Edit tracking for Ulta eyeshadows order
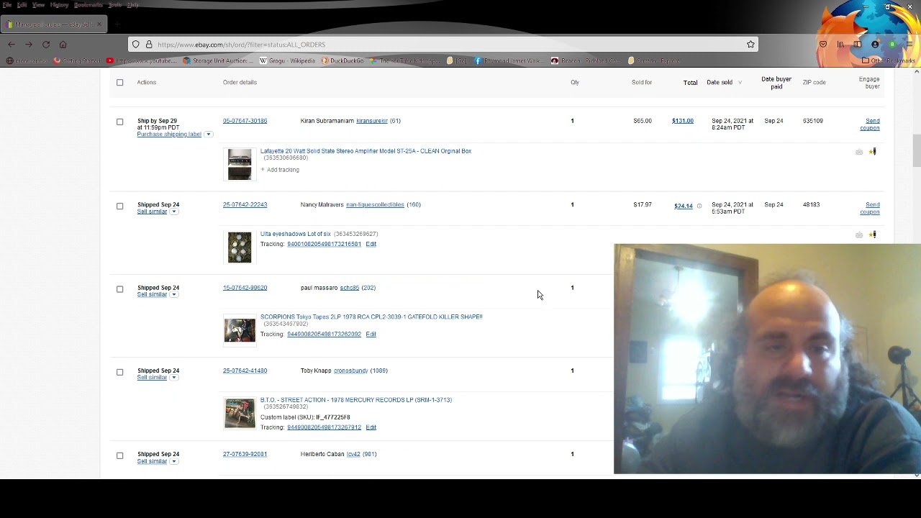 click(371, 244)
